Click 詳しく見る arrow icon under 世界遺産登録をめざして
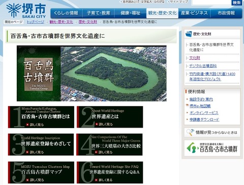The width and height of the screenshot is (244, 185). click(x=27, y=152)
